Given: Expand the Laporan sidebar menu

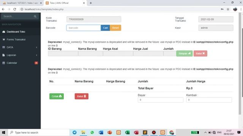Looking at the screenshot, I should pos(20,55).
